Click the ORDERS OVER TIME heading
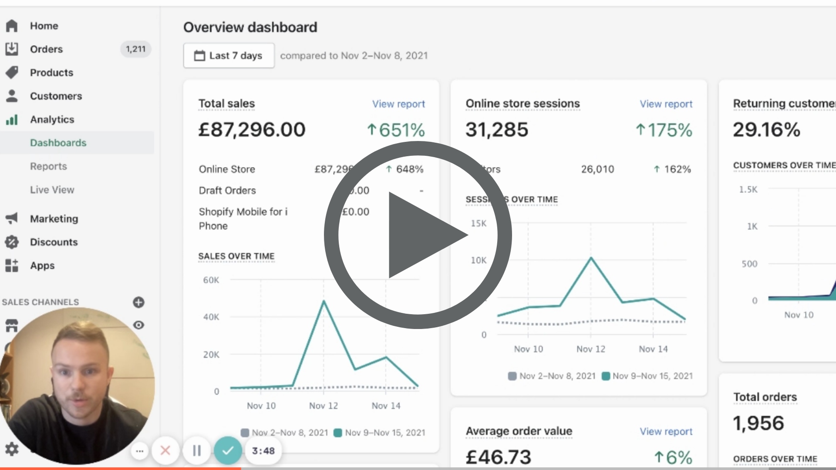Viewport: 836px width, 470px height. tap(775, 459)
